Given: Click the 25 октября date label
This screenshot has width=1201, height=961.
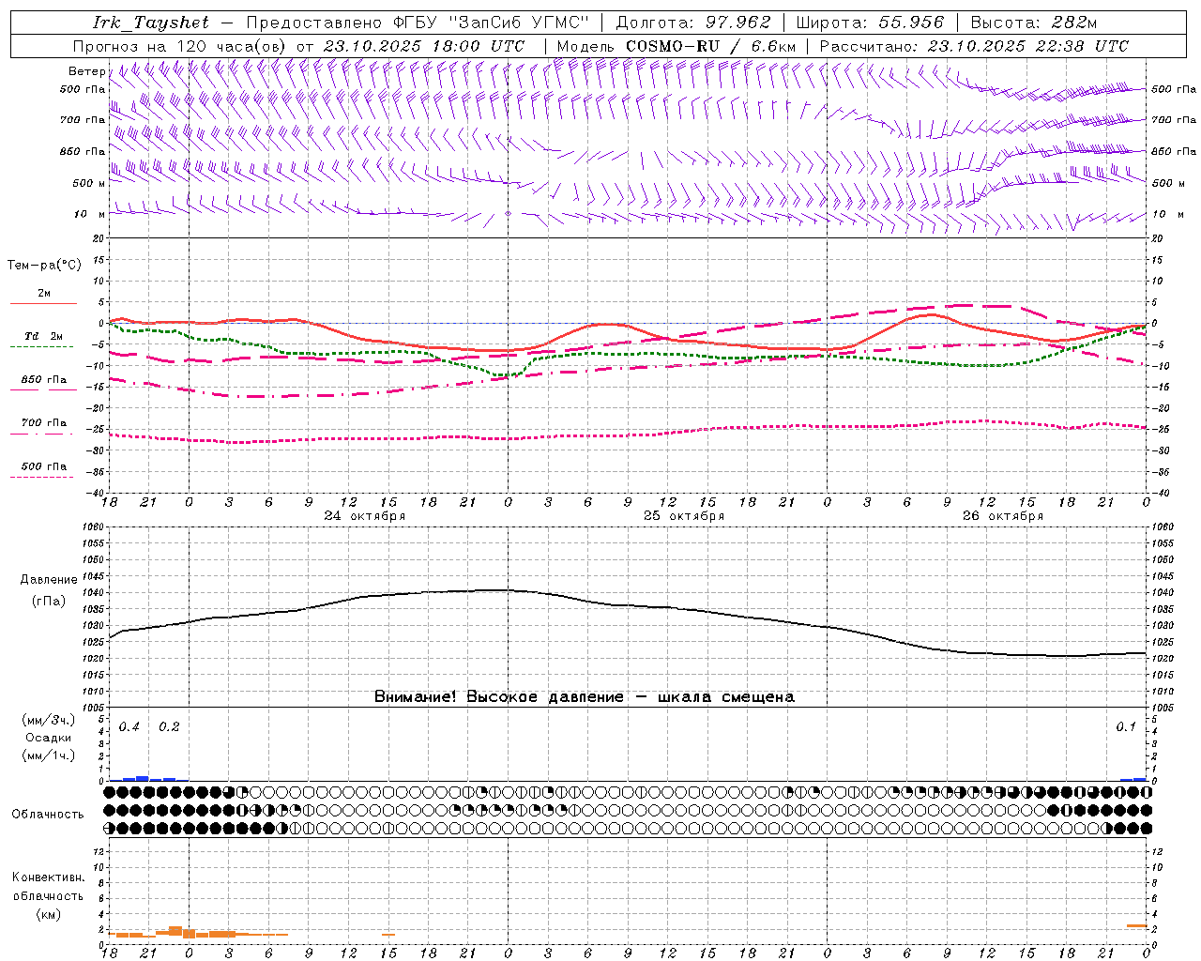Looking at the screenshot, I should 684,516.
